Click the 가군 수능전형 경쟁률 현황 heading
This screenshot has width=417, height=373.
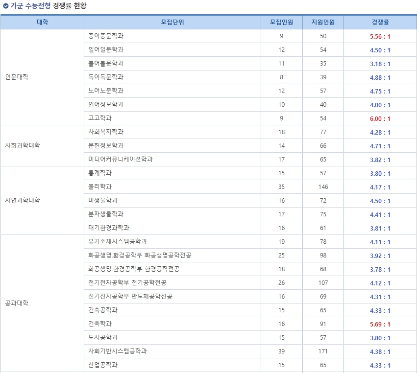[x=49, y=5]
